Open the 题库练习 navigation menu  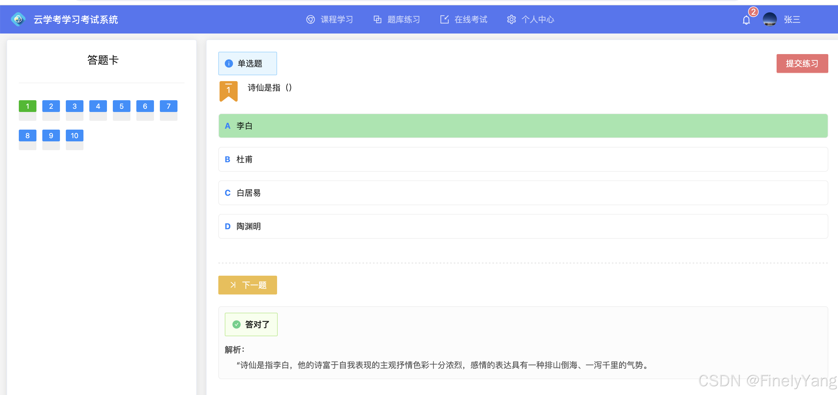403,19
